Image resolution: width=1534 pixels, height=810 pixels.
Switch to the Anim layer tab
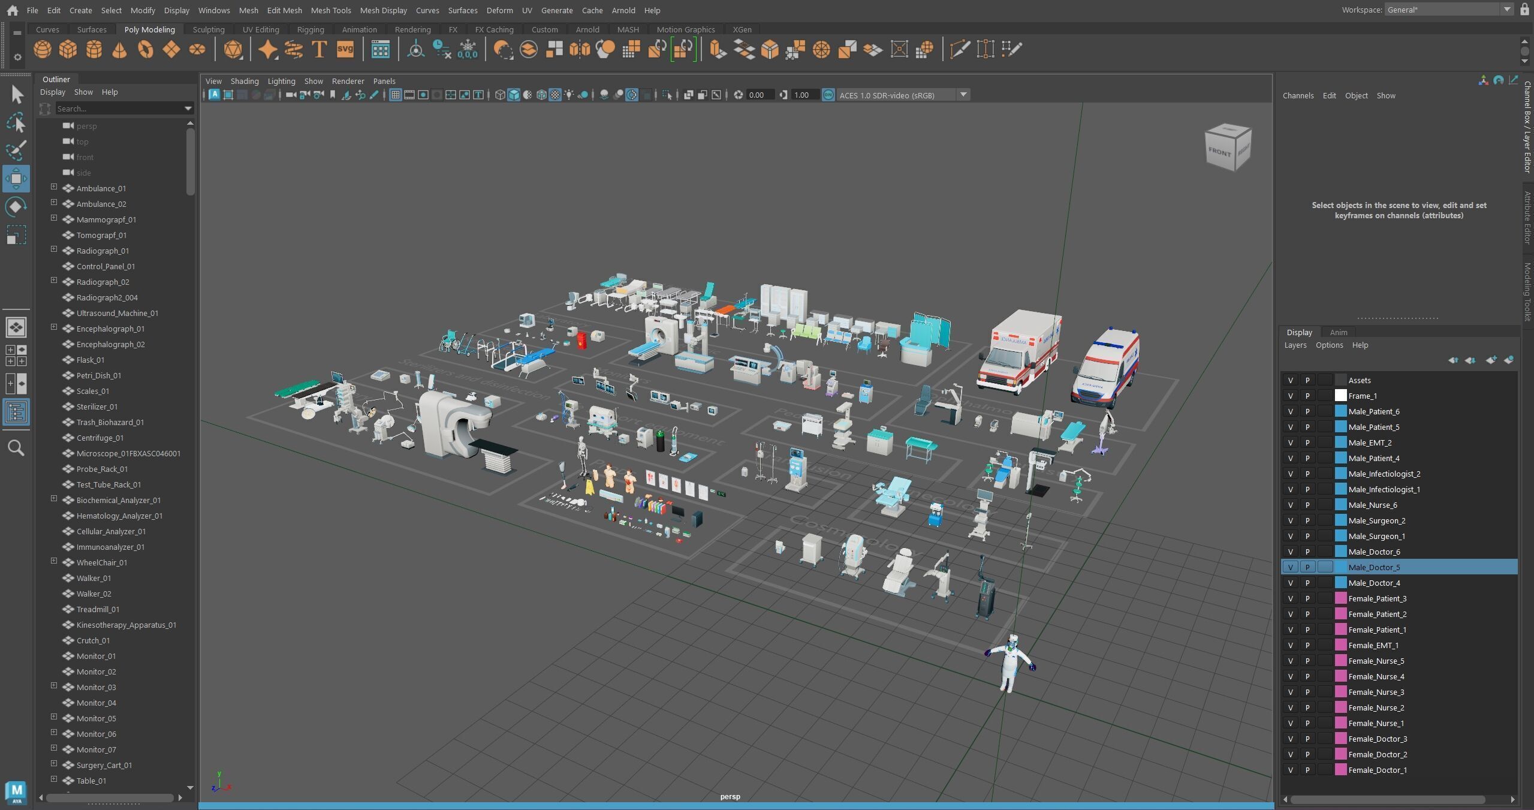click(x=1338, y=332)
